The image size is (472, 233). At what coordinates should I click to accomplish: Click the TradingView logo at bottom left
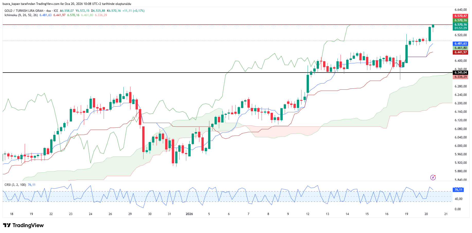[23, 225]
